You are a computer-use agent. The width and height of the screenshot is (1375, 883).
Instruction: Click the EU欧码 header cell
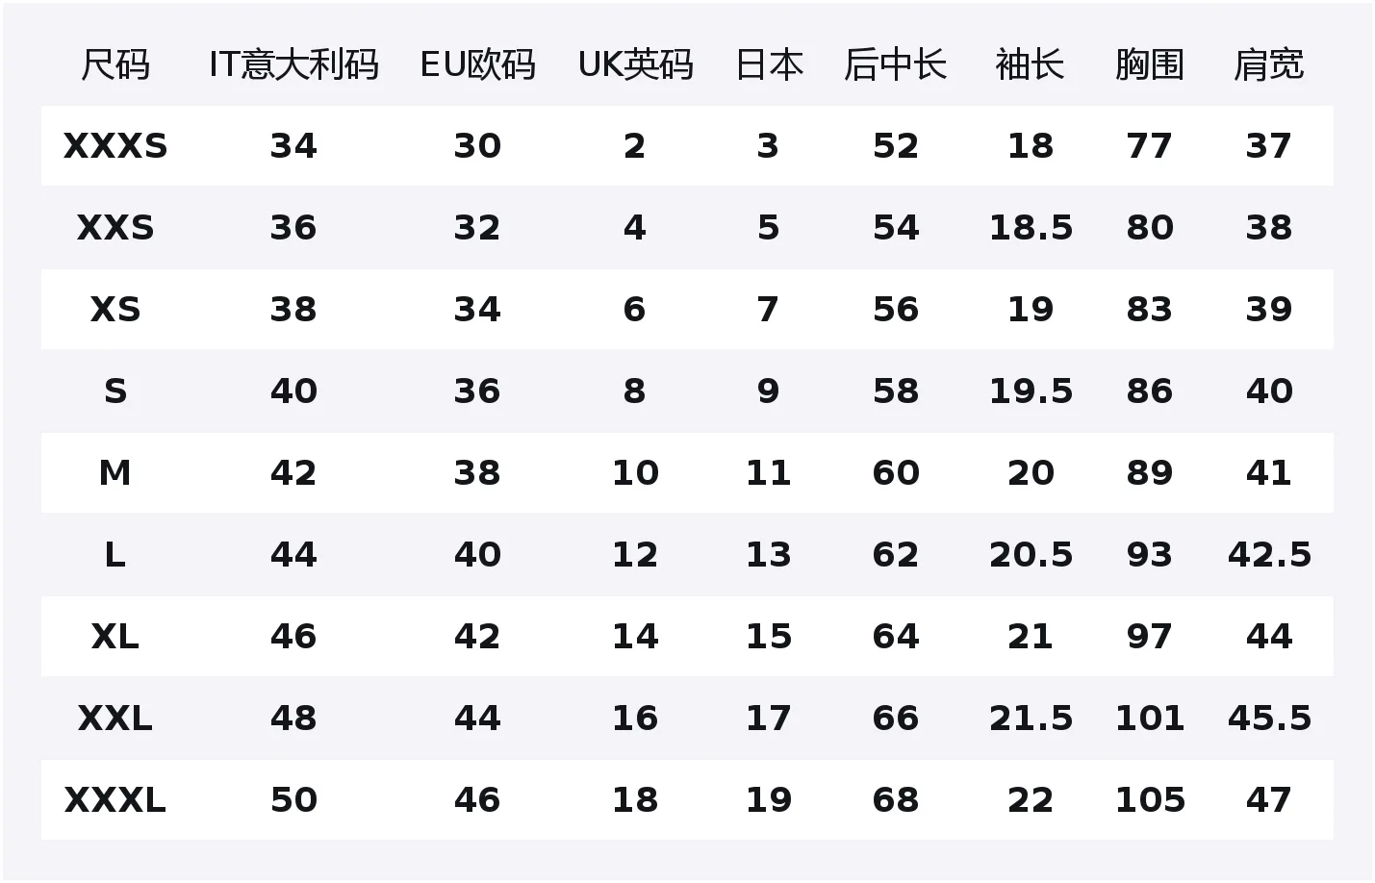pos(477,65)
